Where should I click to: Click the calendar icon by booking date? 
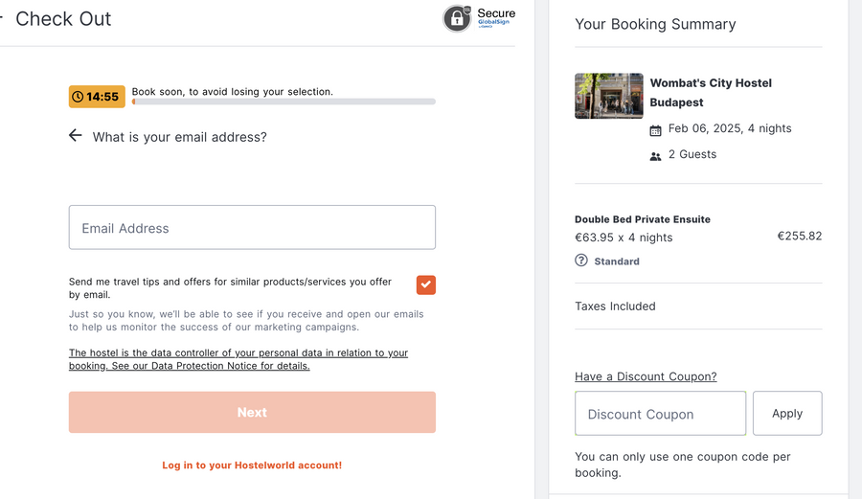click(x=655, y=130)
